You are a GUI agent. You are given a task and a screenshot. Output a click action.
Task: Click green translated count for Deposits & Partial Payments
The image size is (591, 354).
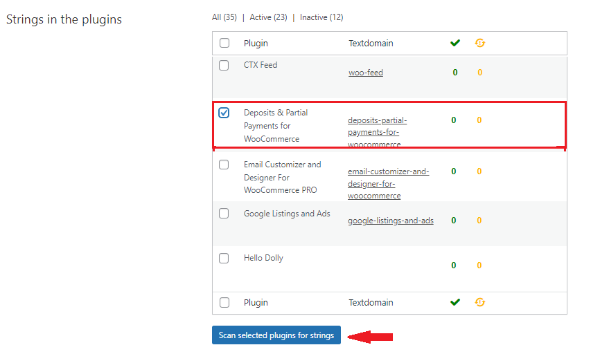[454, 120]
